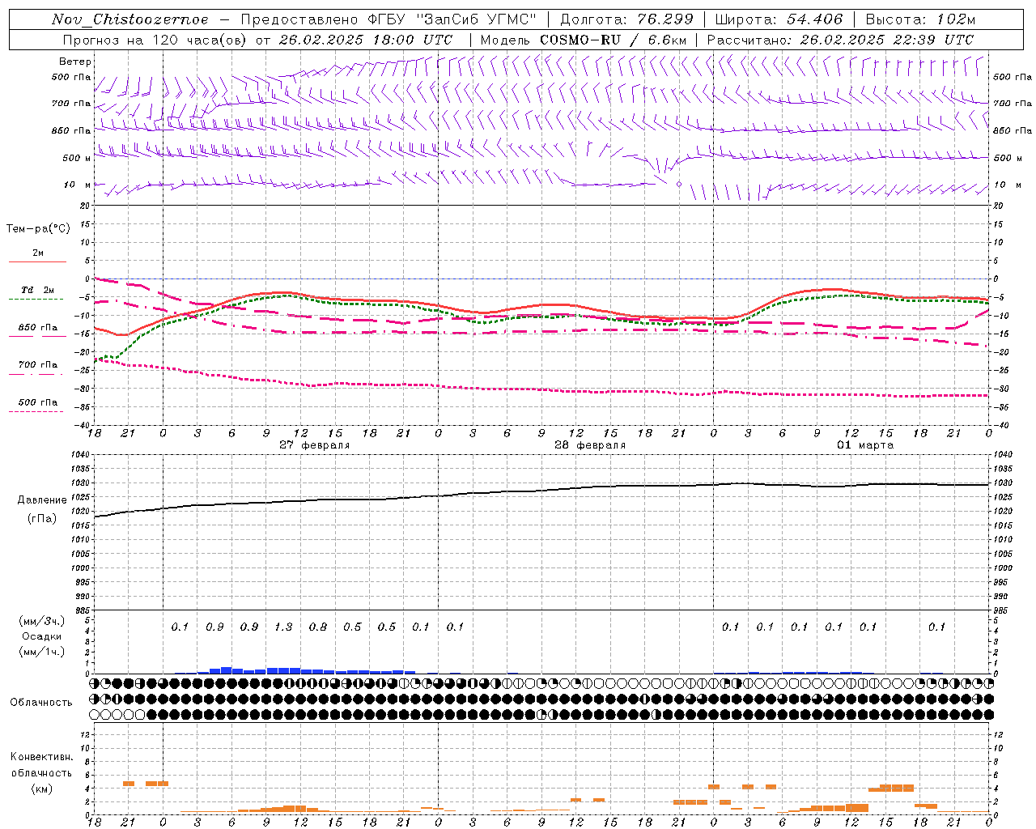
Task: Click the "Высота: 102м" header field
Action: point(920,19)
